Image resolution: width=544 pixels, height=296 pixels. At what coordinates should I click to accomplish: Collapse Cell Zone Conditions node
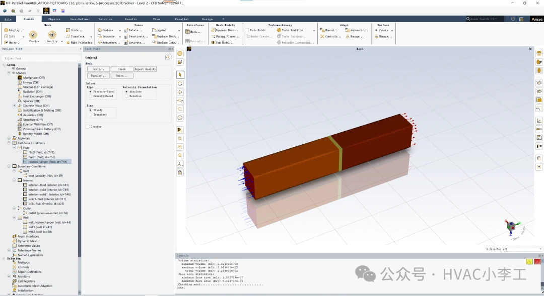click(x=9, y=143)
